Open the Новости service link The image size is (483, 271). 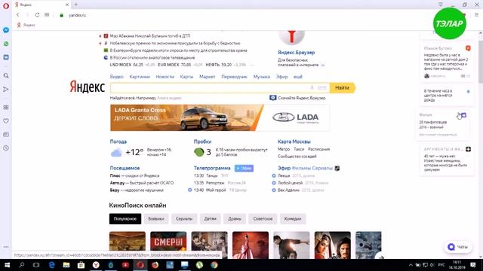165,77
